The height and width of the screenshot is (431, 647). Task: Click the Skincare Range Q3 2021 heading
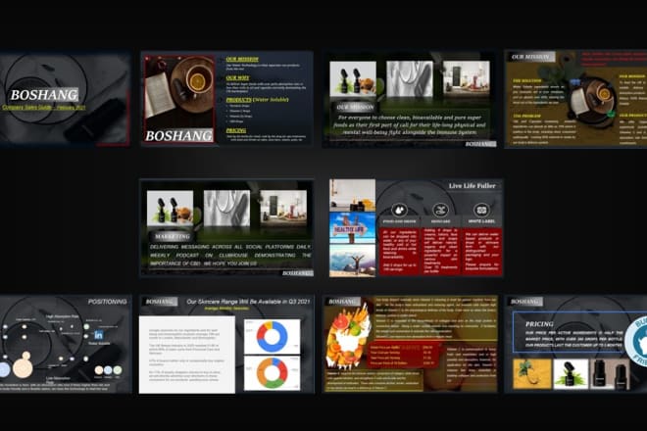248,302
